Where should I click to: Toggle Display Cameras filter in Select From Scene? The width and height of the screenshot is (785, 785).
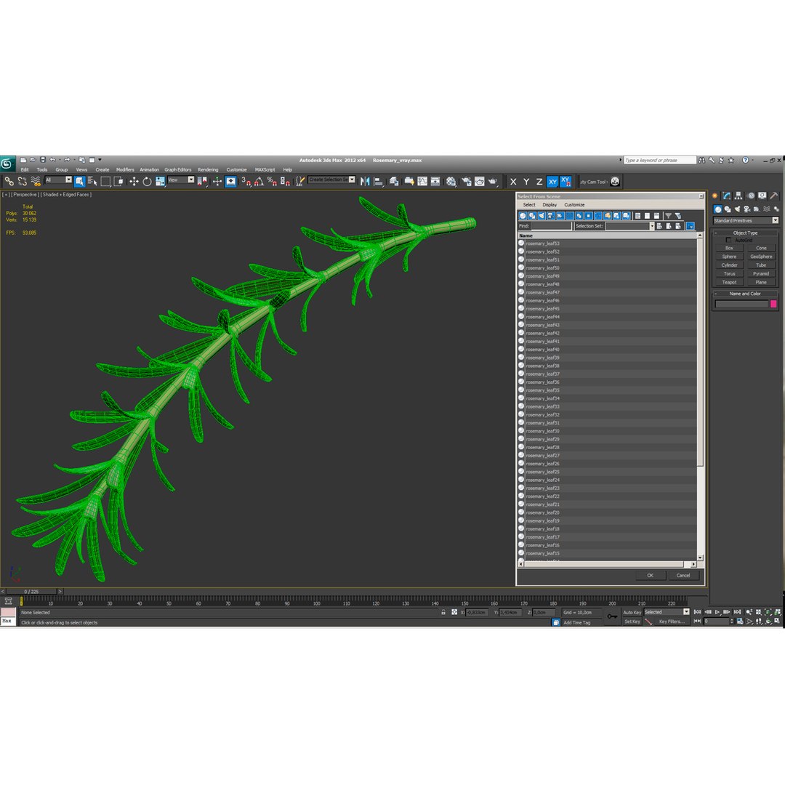click(551, 216)
